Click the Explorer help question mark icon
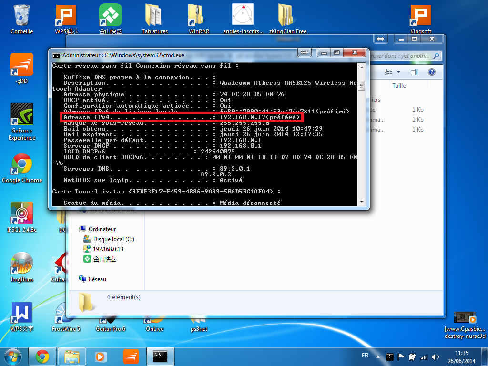This screenshot has height=366, width=488. (x=432, y=72)
